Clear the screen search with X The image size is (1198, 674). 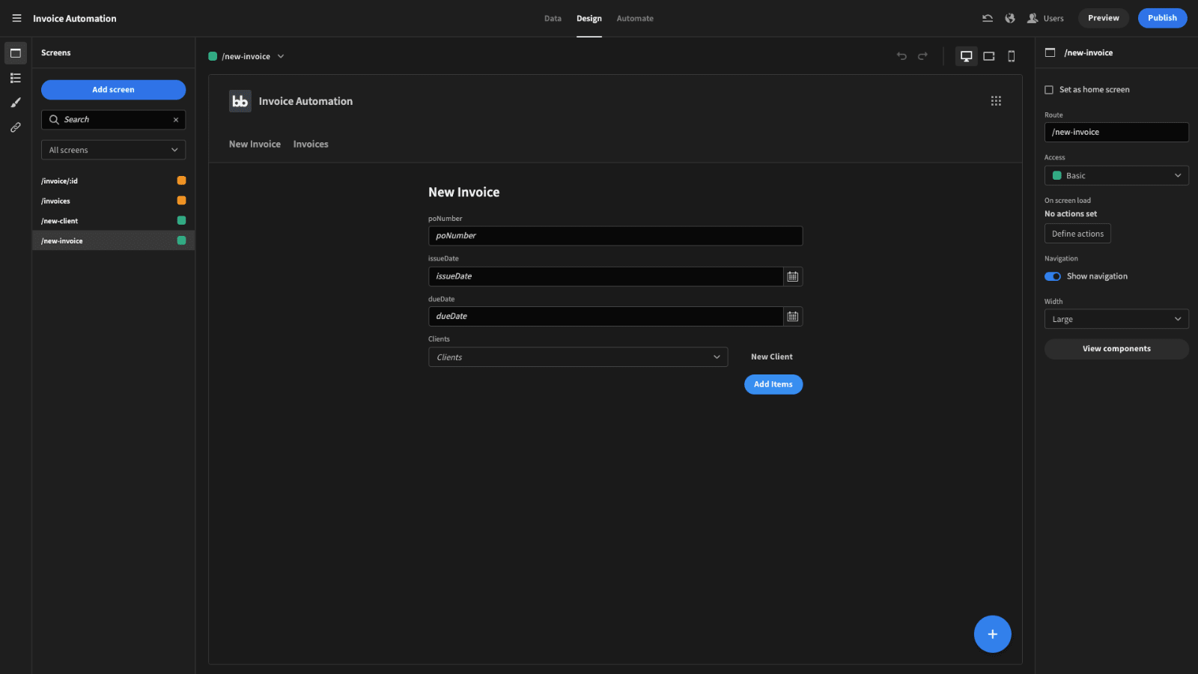click(x=176, y=120)
